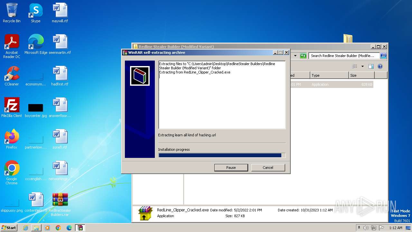Launch CCleaner from the desktop
Viewport: 412px width, 232px height.
tap(12, 76)
